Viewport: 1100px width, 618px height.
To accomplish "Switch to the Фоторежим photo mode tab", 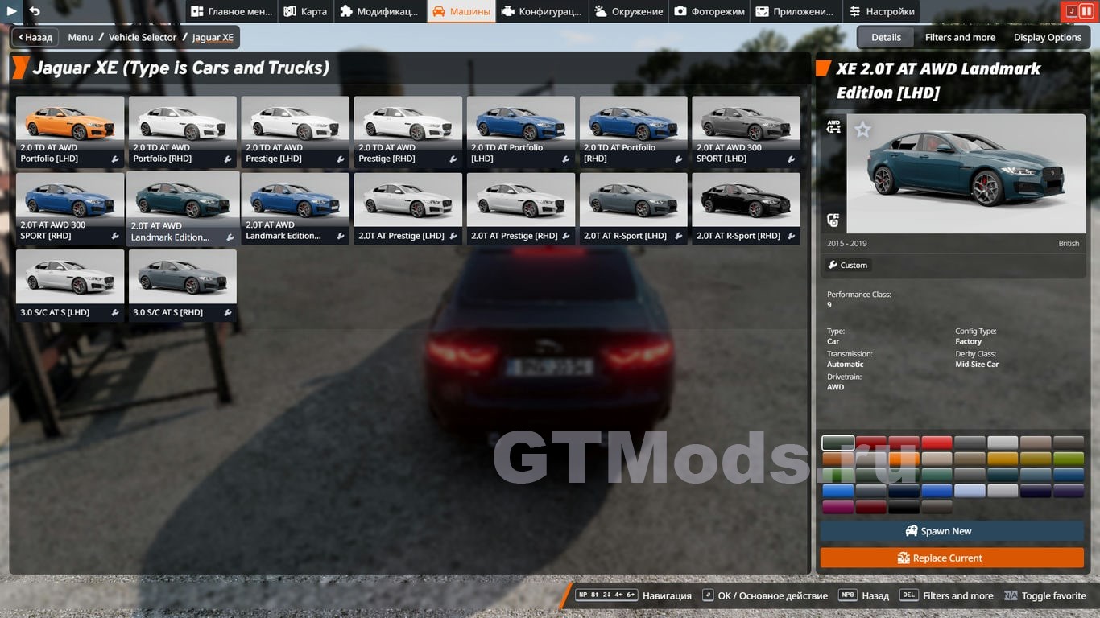I will click(709, 11).
